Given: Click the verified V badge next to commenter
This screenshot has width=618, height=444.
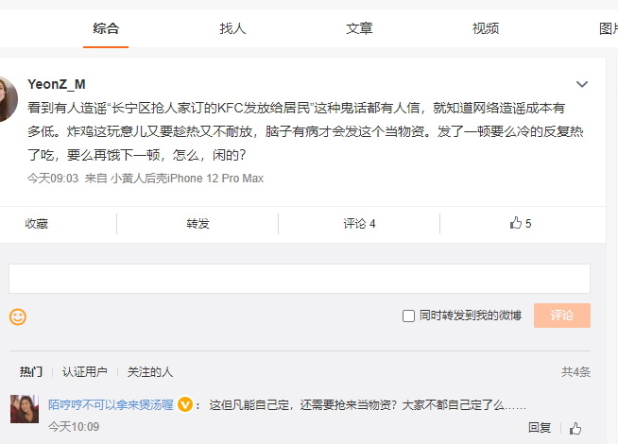Looking at the screenshot, I should (185, 404).
